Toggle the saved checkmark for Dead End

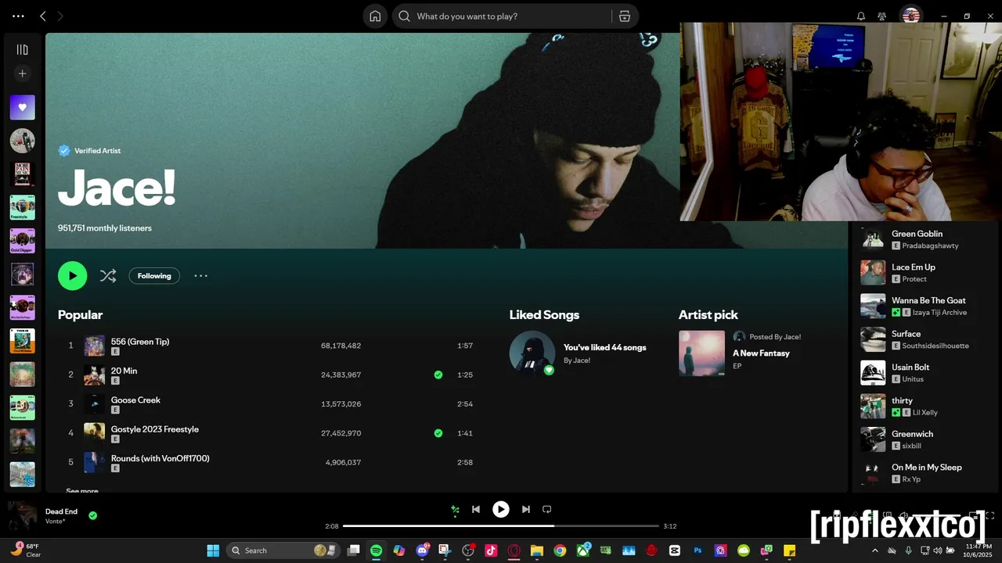[x=92, y=515]
